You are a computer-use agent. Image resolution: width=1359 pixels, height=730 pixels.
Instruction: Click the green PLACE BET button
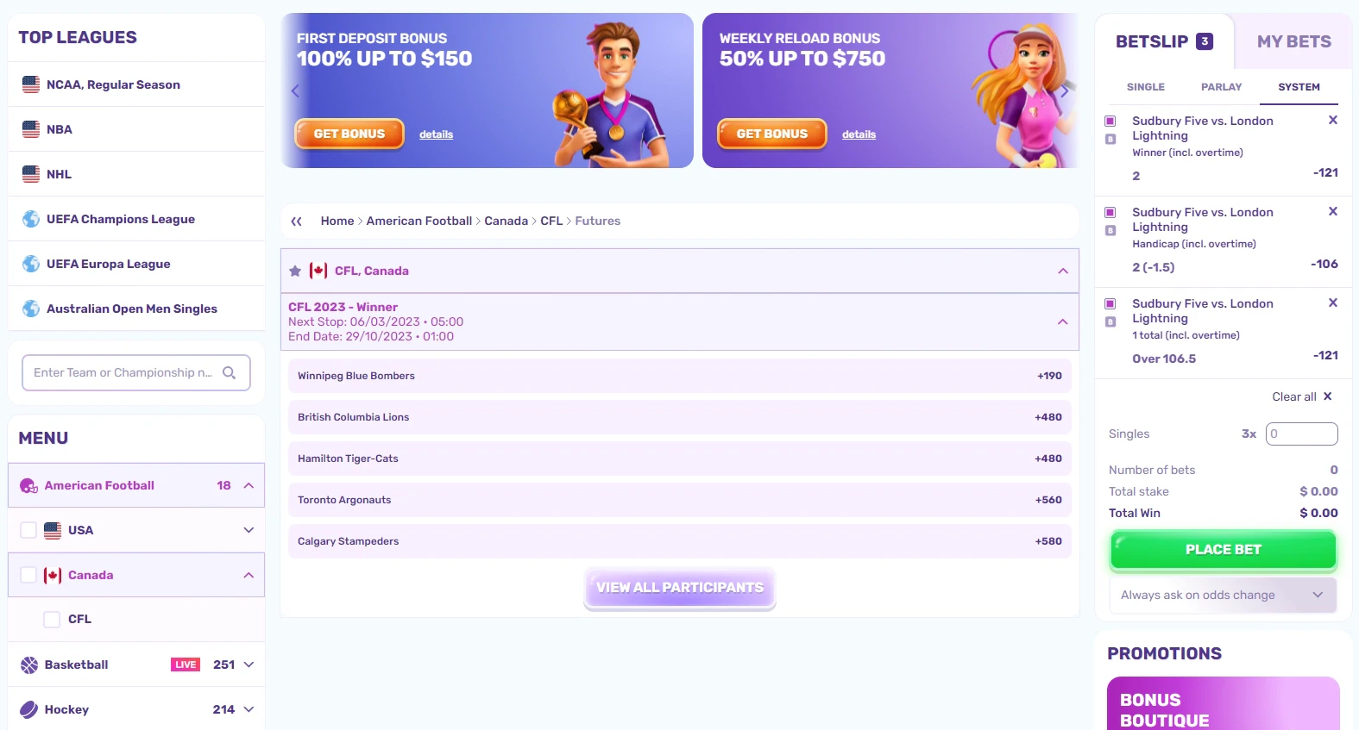coord(1223,550)
